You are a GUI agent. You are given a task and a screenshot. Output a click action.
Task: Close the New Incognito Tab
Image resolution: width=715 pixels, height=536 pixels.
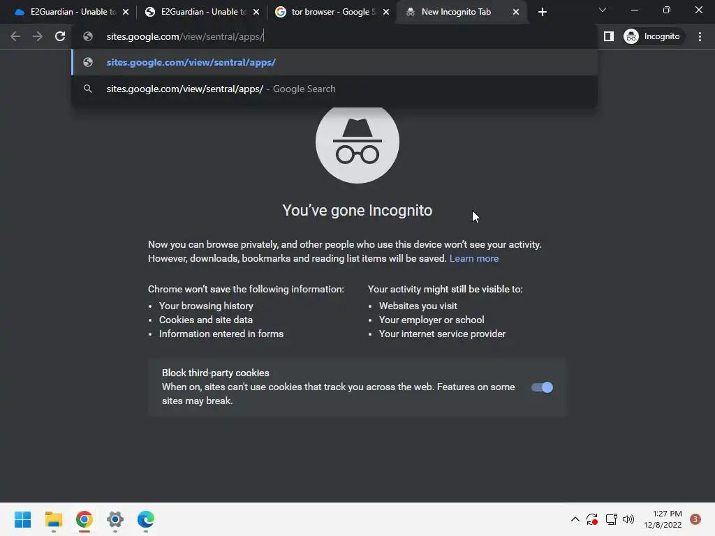point(516,13)
